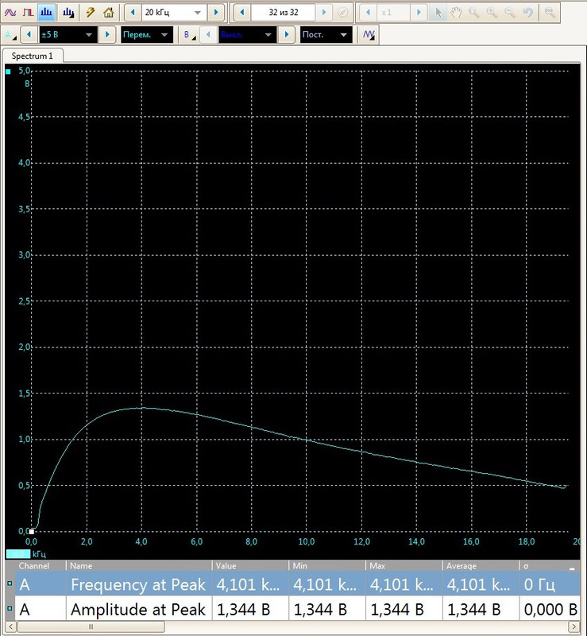The image size is (587, 636).
Task: Open channel B 'Выкл.' range dropdown
Action: click(247, 34)
